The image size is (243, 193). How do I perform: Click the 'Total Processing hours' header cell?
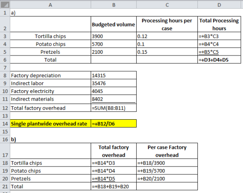[x=219, y=24]
